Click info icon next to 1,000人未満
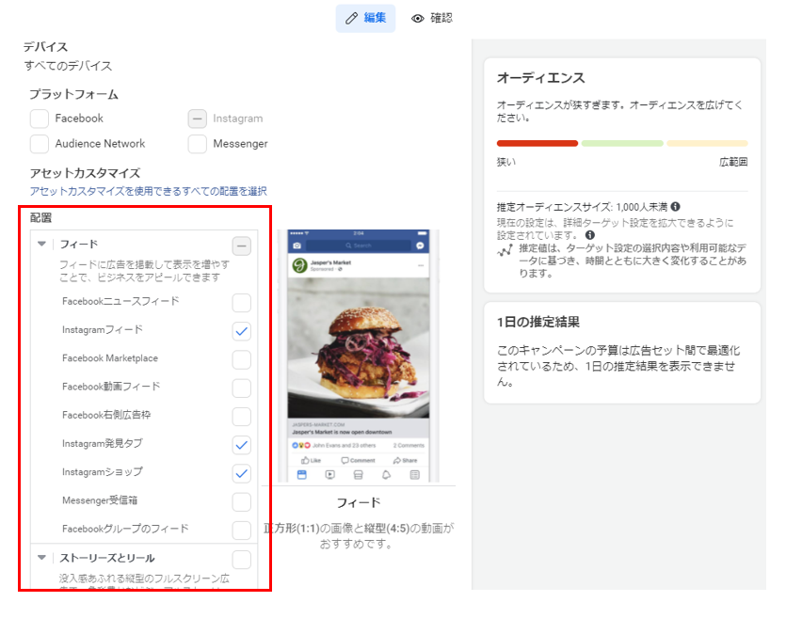 pos(676,206)
